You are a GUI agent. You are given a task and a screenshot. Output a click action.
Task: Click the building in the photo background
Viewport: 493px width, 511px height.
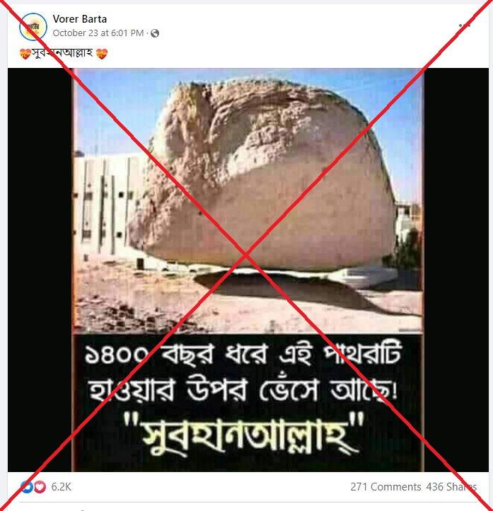pos(106,205)
